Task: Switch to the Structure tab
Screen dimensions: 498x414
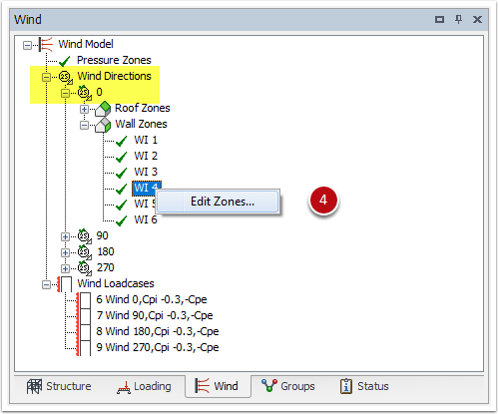Action: pyautogui.click(x=59, y=386)
